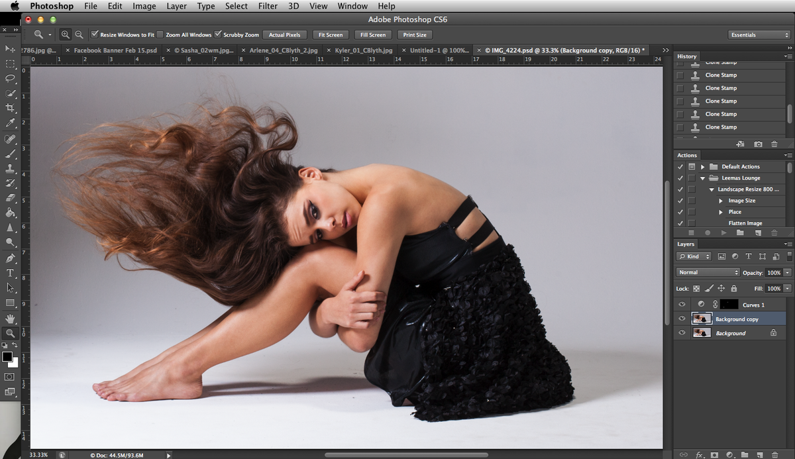Hide the Background layer

[682, 333]
